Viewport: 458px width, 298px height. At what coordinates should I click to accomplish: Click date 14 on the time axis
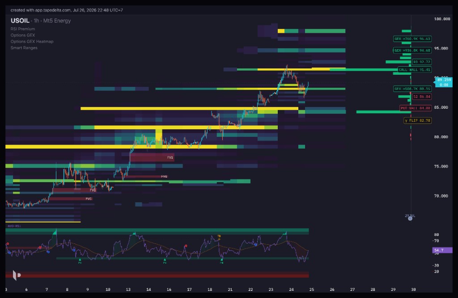click(148, 289)
